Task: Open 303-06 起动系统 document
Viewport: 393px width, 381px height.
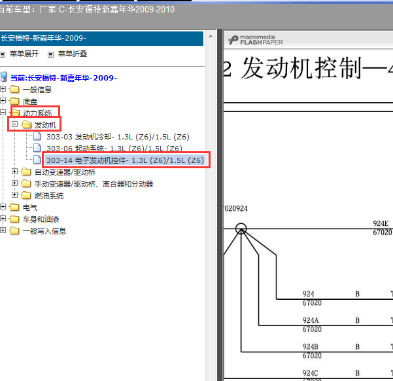Action: click(114, 149)
